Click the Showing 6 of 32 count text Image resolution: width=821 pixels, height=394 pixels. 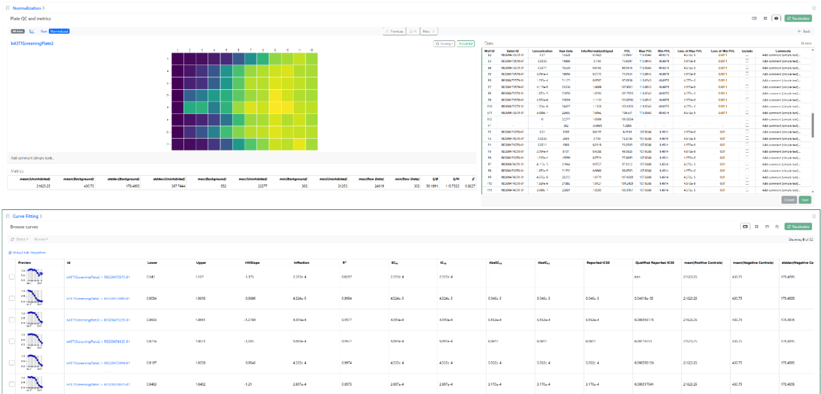[800, 240]
